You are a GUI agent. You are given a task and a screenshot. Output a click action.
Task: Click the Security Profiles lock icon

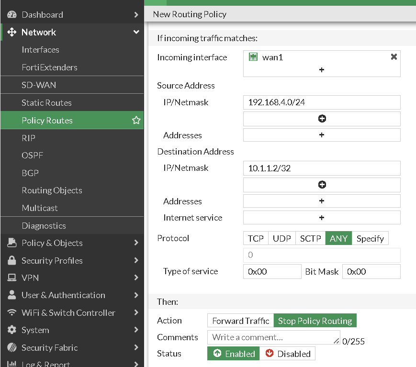tap(12, 261)
